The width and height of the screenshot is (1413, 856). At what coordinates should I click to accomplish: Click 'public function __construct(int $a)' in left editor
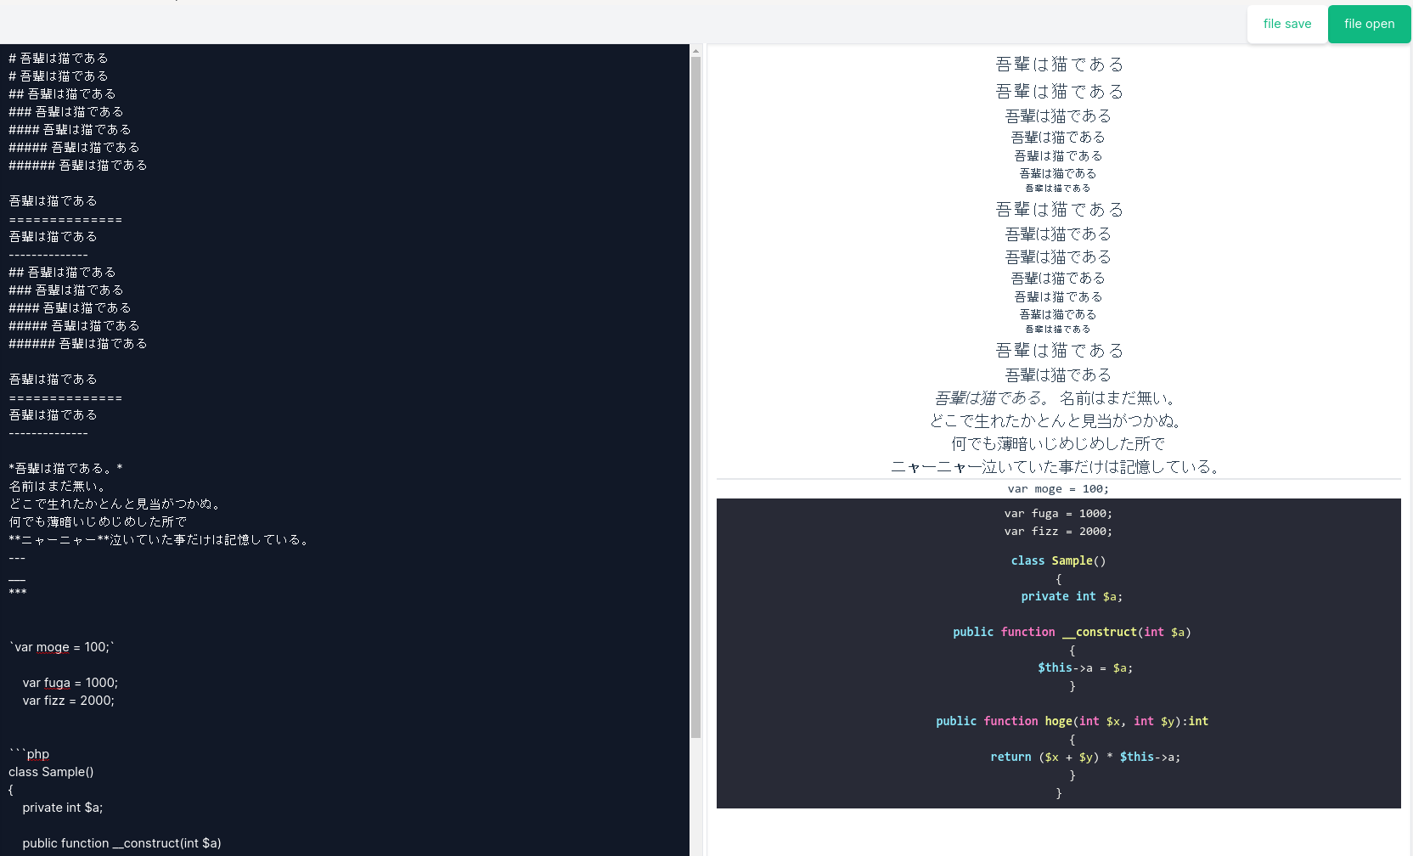pos(121,843)
